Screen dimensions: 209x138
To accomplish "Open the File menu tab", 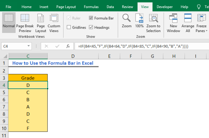I will 8,7.
